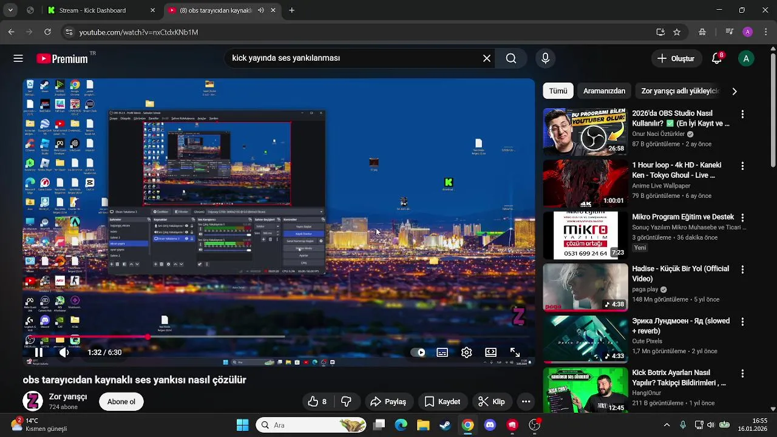The image size is (777, 437).
Task: Open the YouTube guide hamburger menu
Action: (x=18, y=58)
